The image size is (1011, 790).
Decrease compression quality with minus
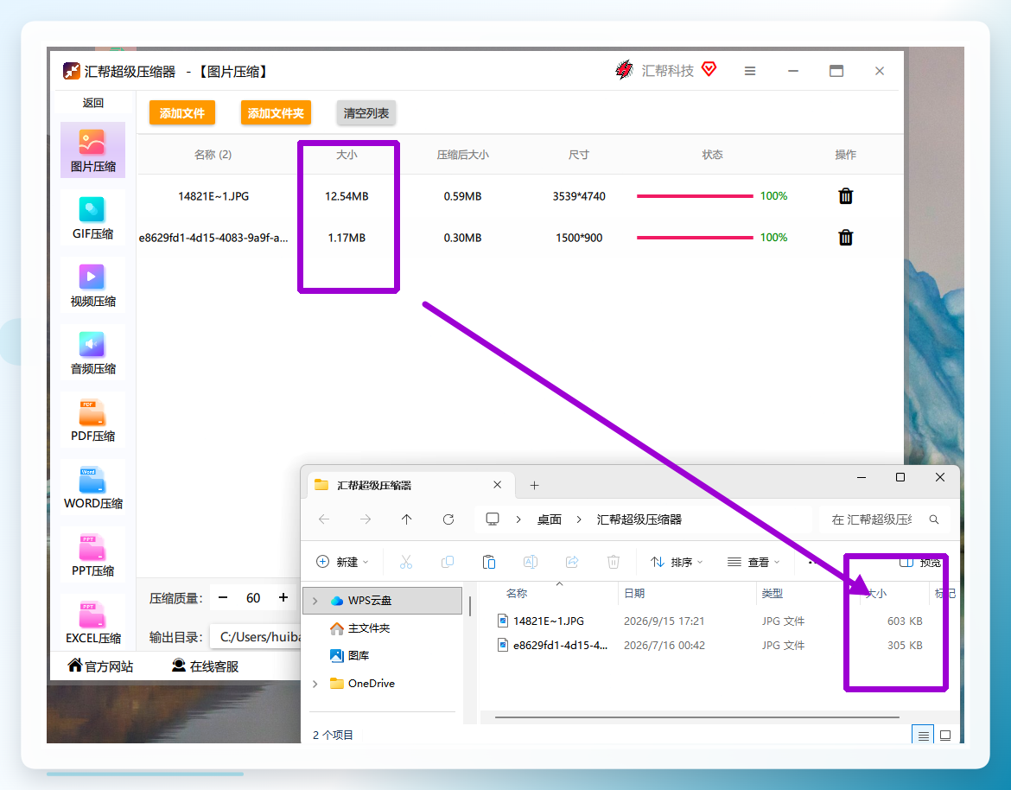coord(223,598)
